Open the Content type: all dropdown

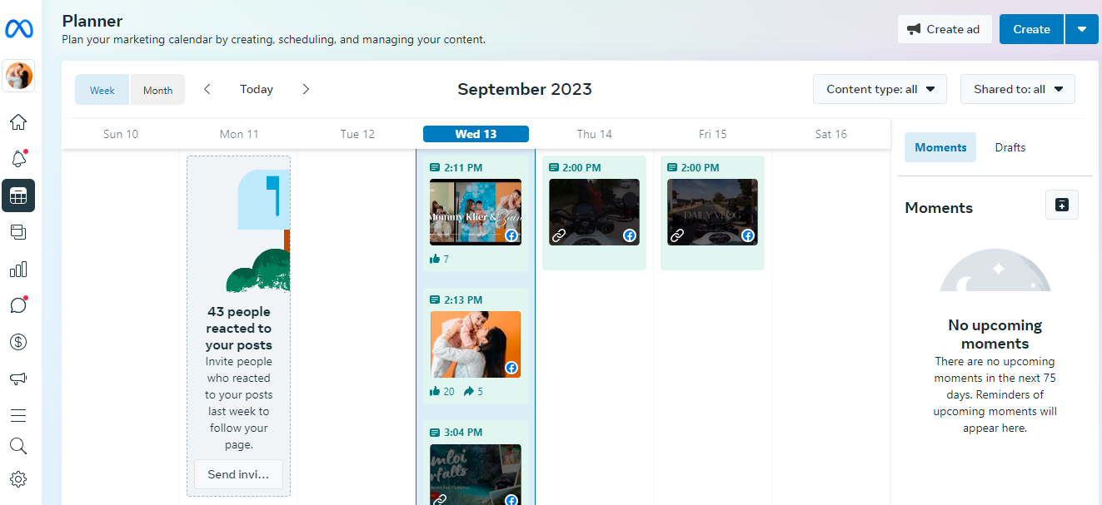click(880, 89)
